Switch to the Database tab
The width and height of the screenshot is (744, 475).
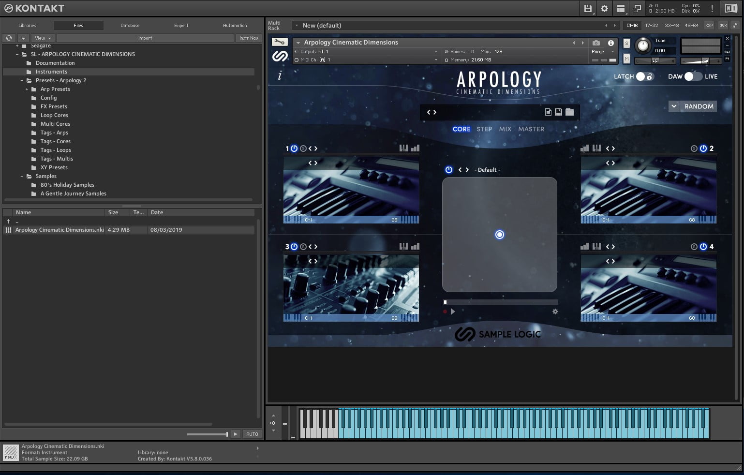click(x=130, y=25)
